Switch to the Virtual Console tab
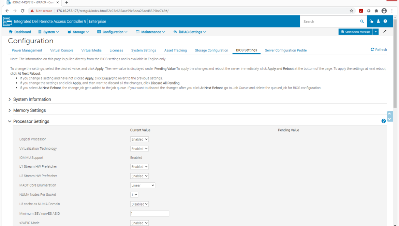Image resolution: width=399 pixels, height=226 pixels. pyautogui.click(x=62, y=50)
